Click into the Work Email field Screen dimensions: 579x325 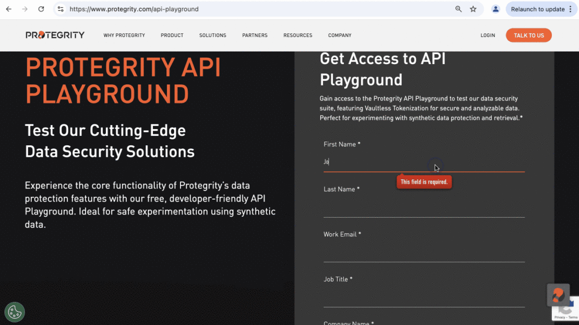(x=424, y=253)
